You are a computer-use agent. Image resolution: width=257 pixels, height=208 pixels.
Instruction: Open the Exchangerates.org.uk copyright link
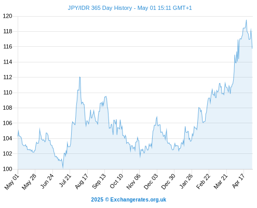129,200
